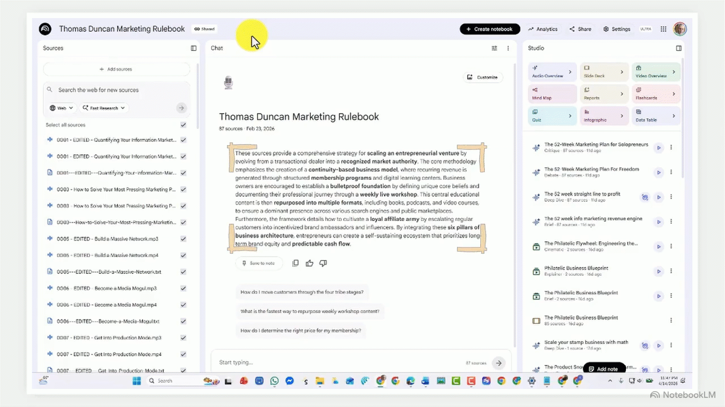This screenshot has height=407, width=725.
Task: Collapse the Studio panel icon
Action: point(679,48)
